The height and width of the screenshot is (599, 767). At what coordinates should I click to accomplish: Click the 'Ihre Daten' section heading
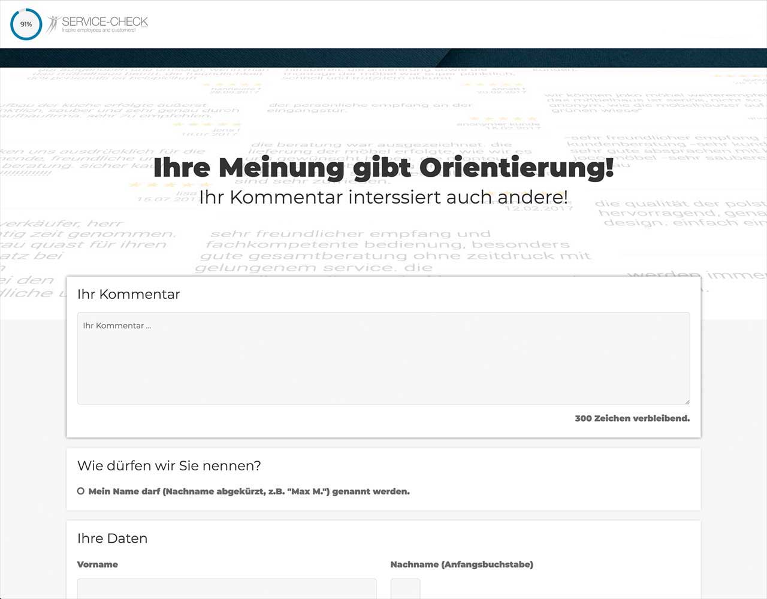click(112, 538)
